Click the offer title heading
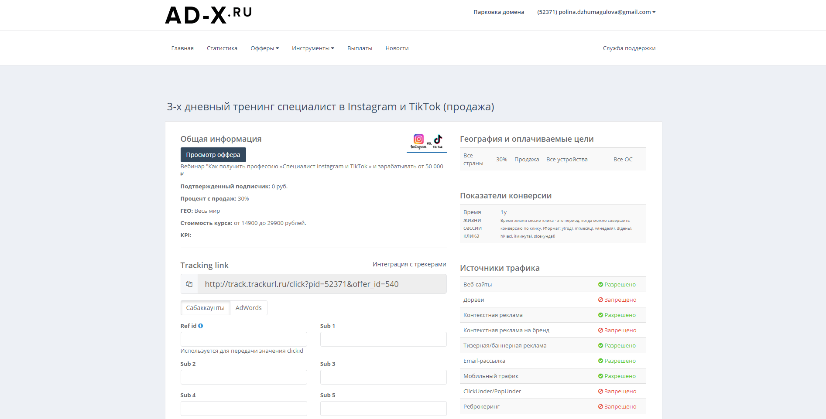 330,107
